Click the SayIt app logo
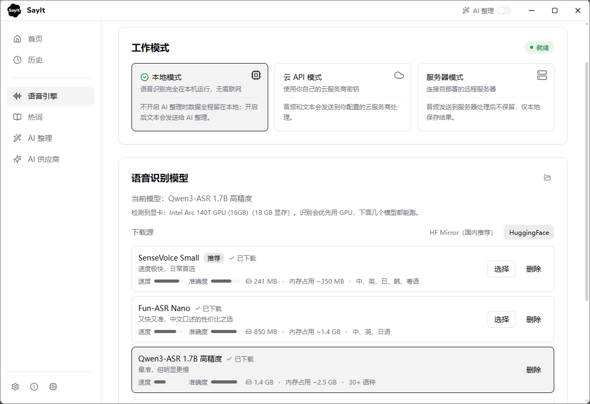This screenshot has width=590, height=404. coord(14,11)
